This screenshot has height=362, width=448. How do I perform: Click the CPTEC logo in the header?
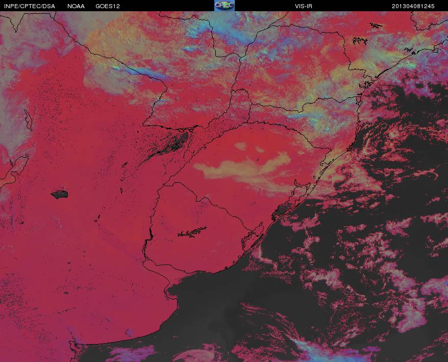[x=225, y=6]
